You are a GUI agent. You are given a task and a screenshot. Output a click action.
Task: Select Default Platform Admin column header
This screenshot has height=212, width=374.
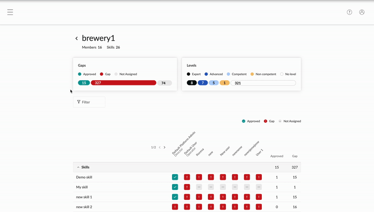[x=183, y=144]
